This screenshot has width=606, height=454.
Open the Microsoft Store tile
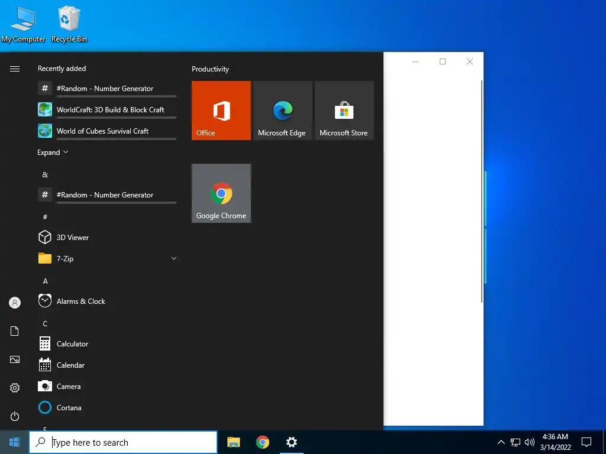click(344, 111)
